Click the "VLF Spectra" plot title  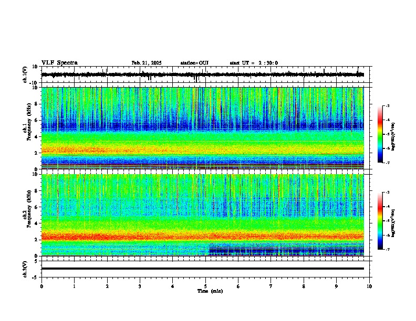click(59, 63)
